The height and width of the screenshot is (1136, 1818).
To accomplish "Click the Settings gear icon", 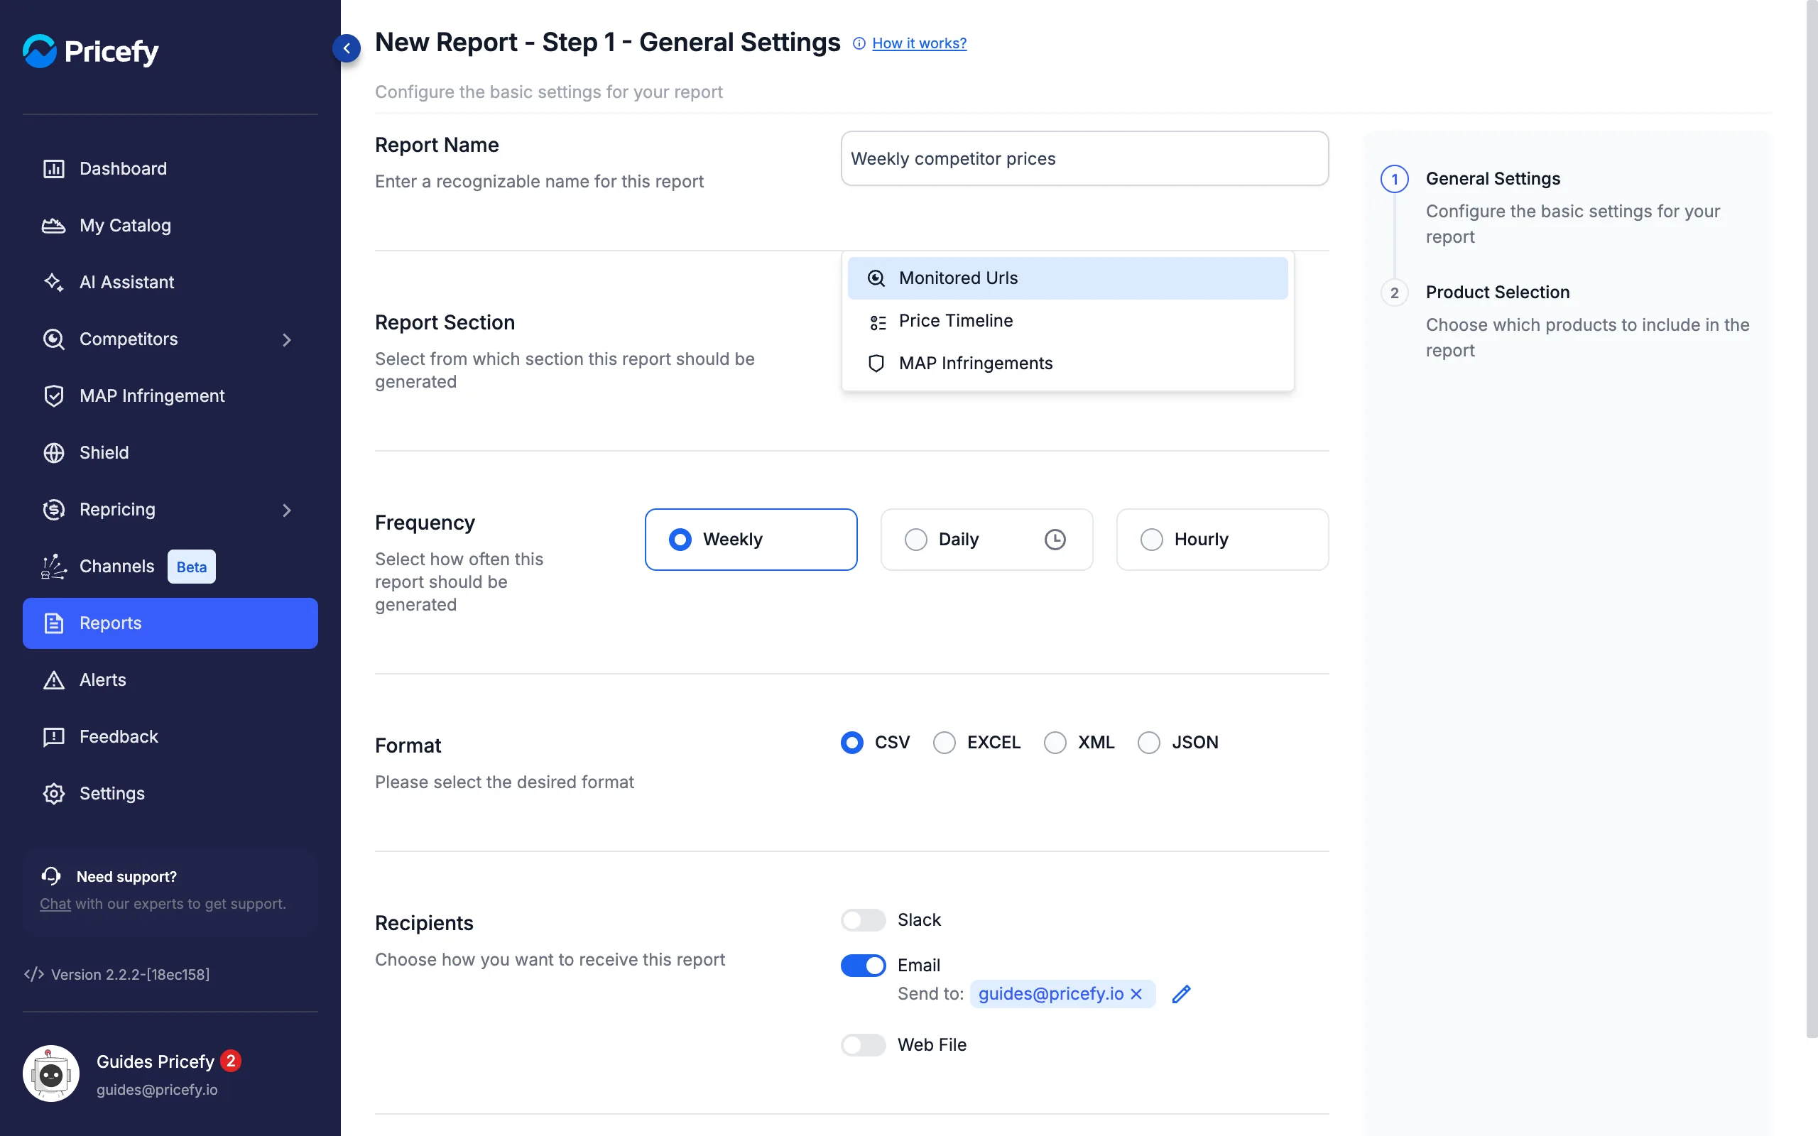I will pyautogui.click(x=53, y=793).
